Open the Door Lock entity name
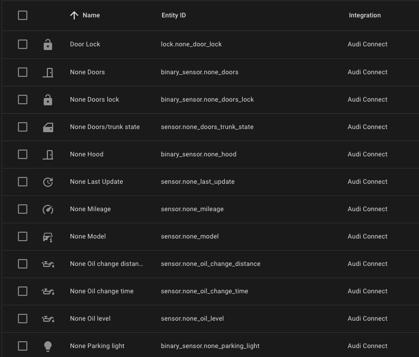Image resolution: width=419 pixels, height=357 pixels. (x=85, y=44)
